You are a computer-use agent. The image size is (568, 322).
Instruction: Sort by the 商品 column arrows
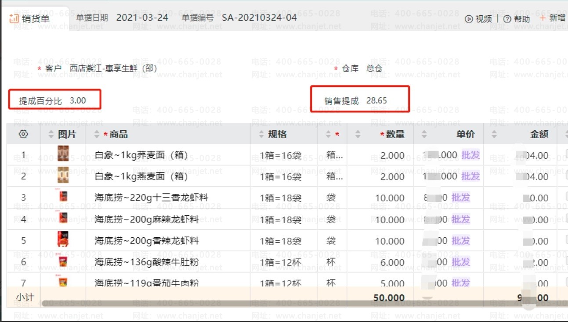[x=97, y=135]
